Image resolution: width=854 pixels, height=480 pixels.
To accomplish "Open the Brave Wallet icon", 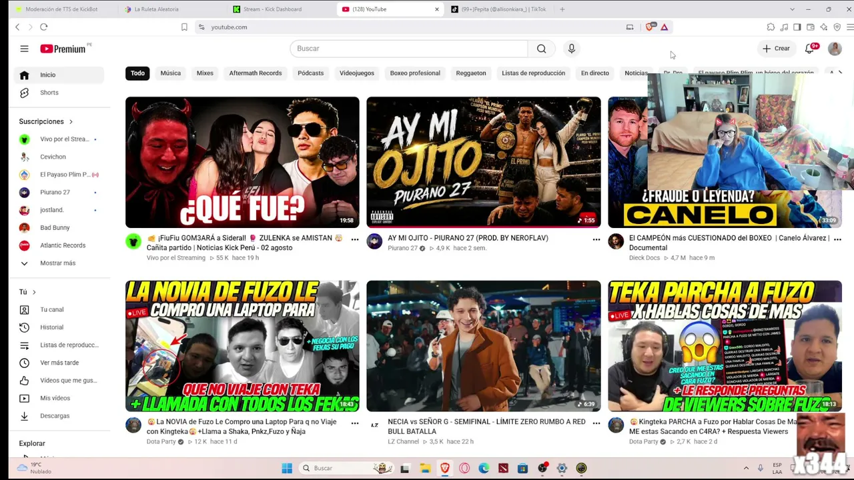I will pyautogui.click(x=811, y=27).
